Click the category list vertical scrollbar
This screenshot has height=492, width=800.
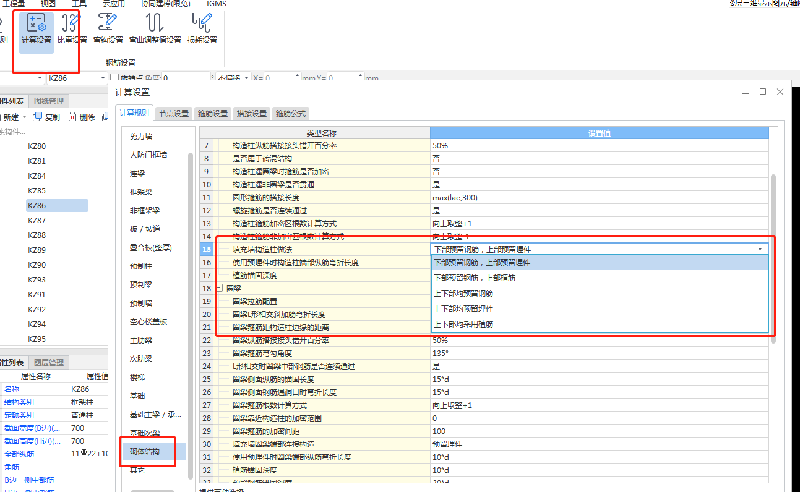(x=191, y=315)
